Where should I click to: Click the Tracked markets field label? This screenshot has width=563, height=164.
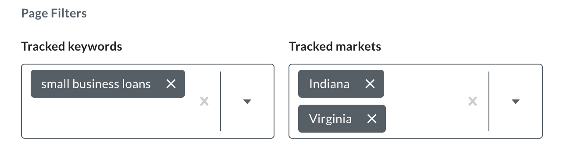click(x=335, y=46)
